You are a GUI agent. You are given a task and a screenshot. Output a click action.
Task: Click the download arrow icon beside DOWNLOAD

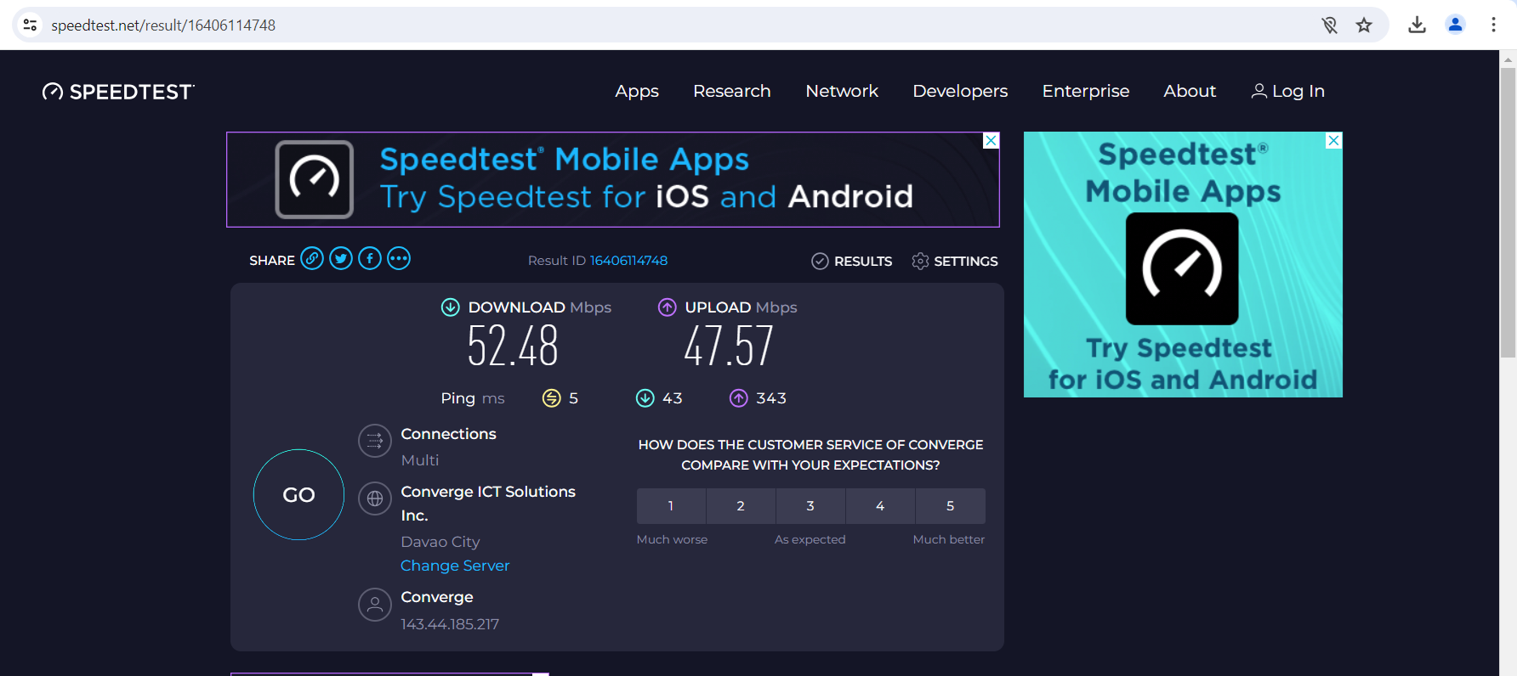(451, 307)
